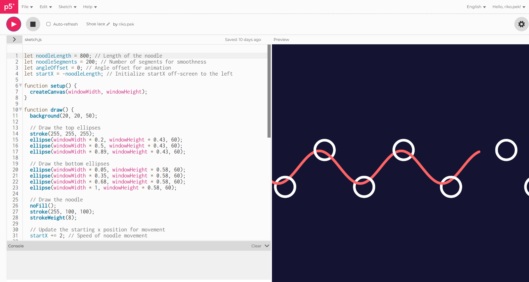This screenshot has width=529, height=282.
Task: Click the noFill() line
Action: 43,206
